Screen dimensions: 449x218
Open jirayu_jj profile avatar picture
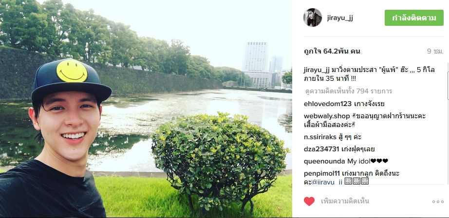[x=313, y=18]
